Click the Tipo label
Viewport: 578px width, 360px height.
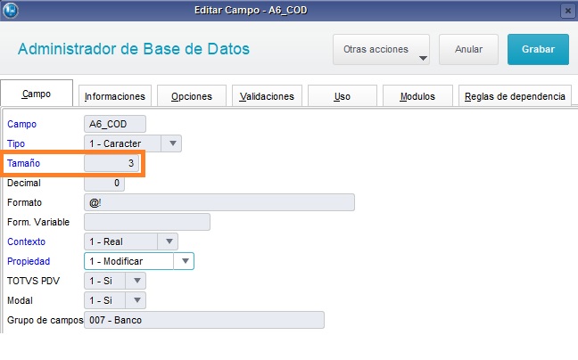16,143
